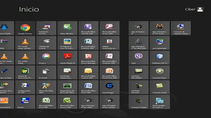Launch Microsoft Office InfoPath 2007
The image size is (211, 118).
89,28
